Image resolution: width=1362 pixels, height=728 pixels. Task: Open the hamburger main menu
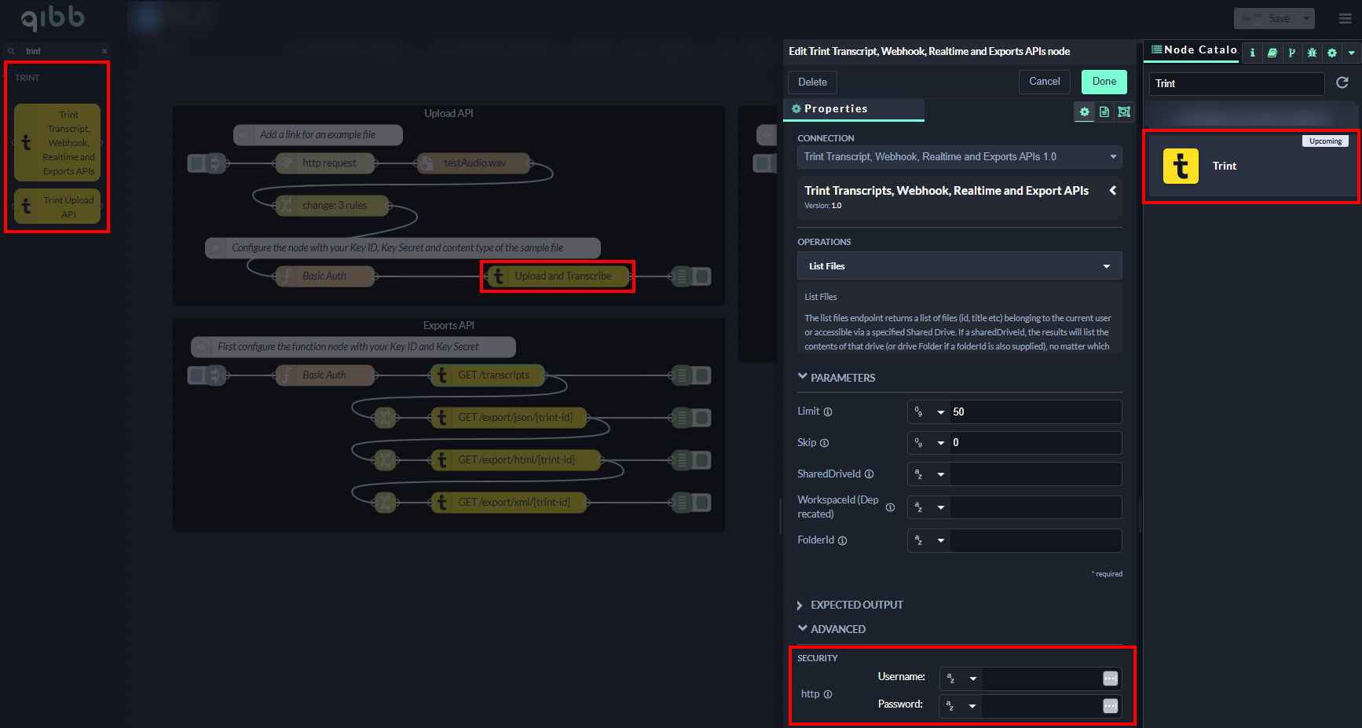(x=1345, y=18)
